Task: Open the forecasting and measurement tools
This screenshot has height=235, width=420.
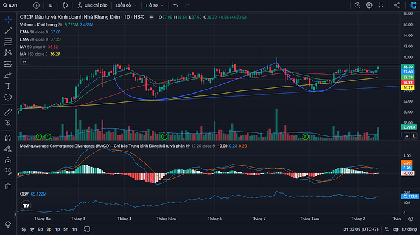Action: click(8, 64)
